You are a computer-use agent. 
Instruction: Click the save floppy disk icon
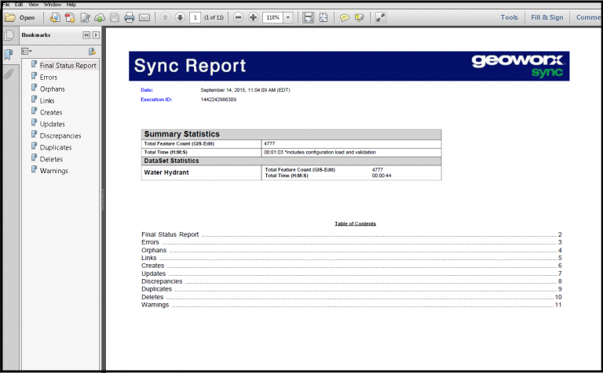pos(114,18)
